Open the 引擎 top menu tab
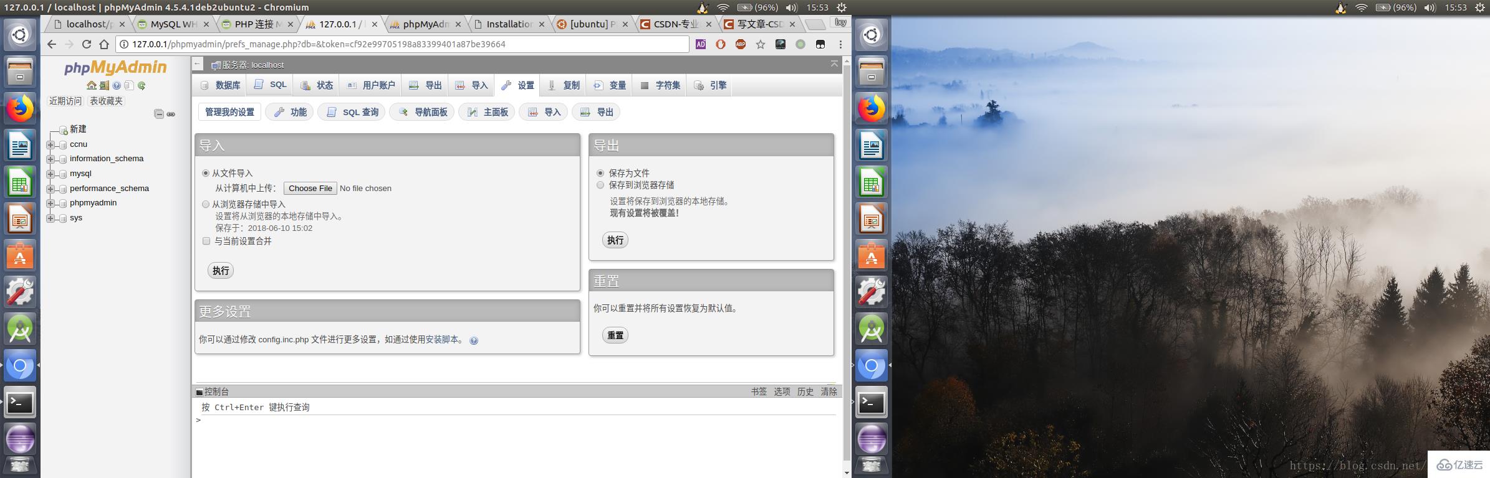Viewport: 1490px width, 478px height. (710, 85)
